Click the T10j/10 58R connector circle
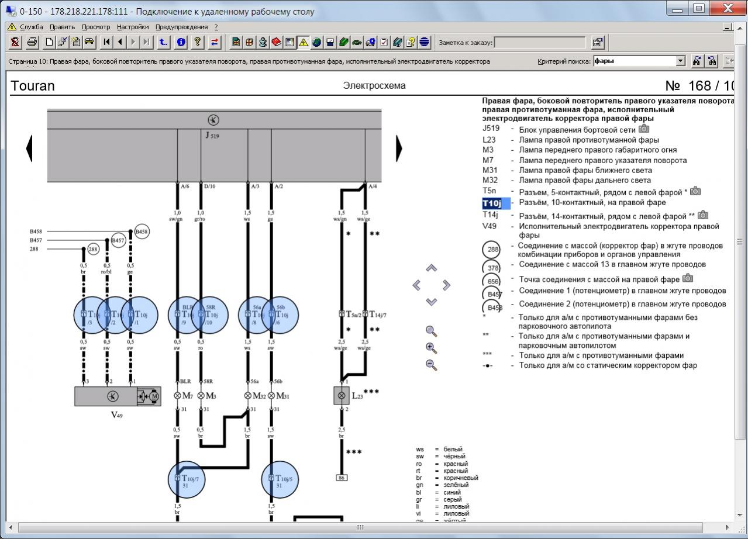This screenshot has width=748, height=539. tap(210, 315)
